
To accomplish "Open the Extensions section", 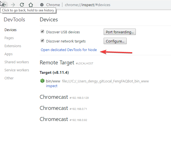I will [13, 46].
